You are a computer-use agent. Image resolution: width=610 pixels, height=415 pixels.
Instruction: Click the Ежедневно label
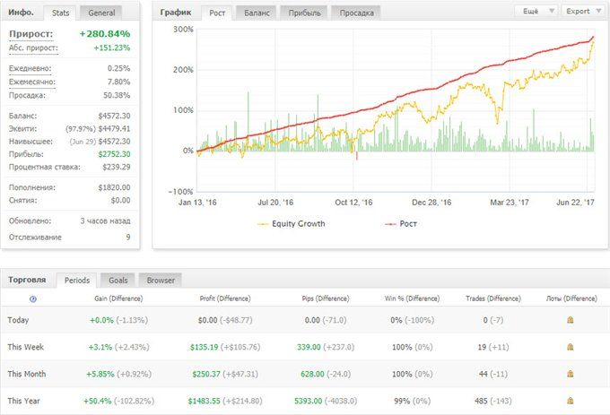pos(30,68)
